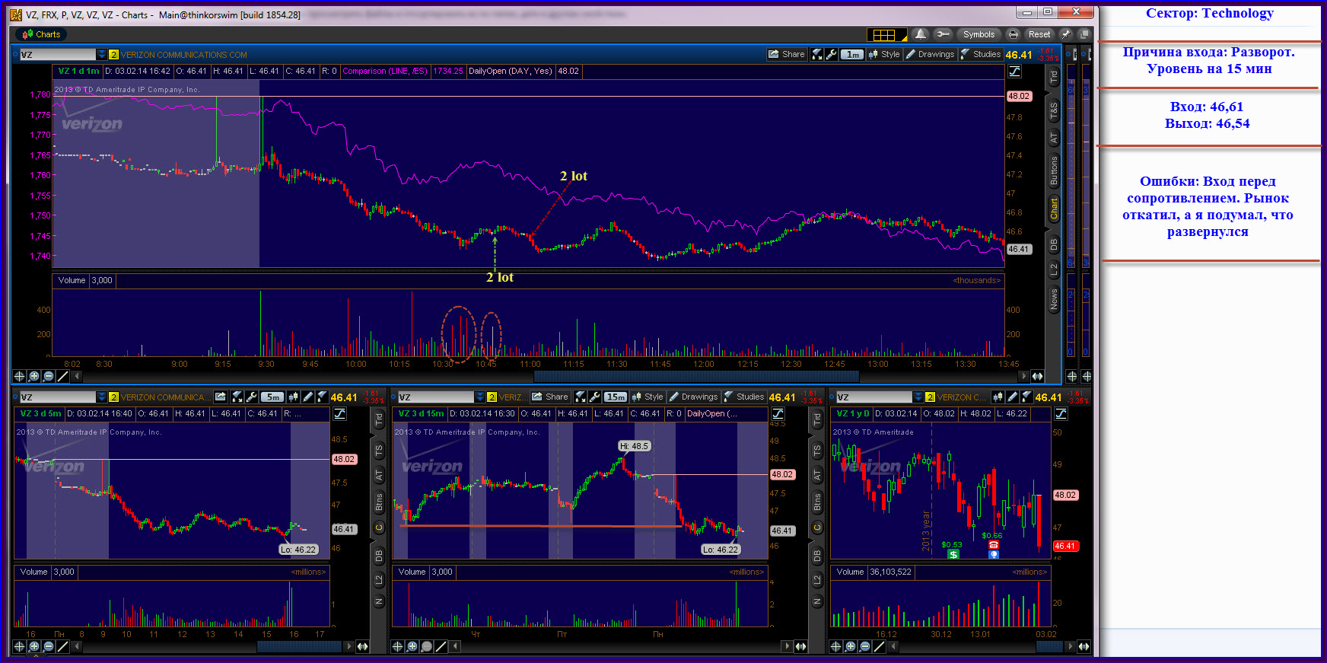
Task: Click the VZ symbol field in main chart
Action: tap(58, 54)
